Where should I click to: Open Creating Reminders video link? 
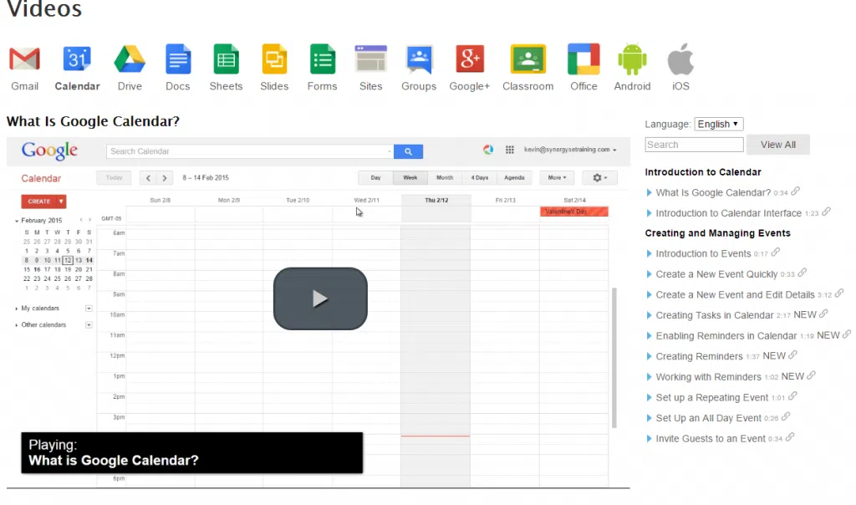699,356
